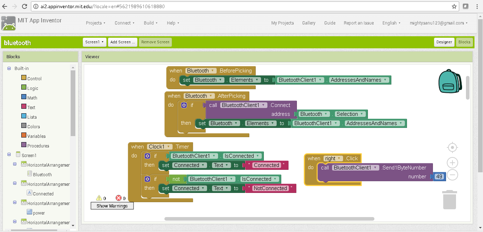
Task: Collapse the HorizontalArrangement above Bluetooth
Action: [x=15, y=164]
